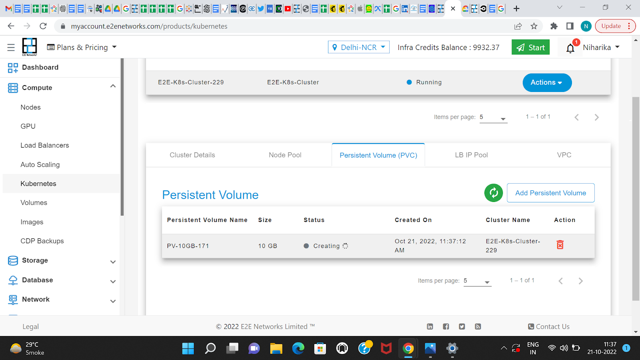Click the Creating status of PV-10GB-171
640x360 pixels.
click(x=326, y=246)
